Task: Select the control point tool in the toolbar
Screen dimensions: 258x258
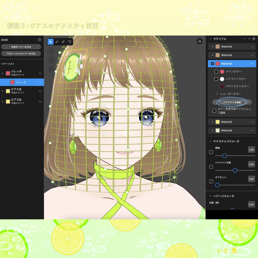Action: click(x=70, y=42)
